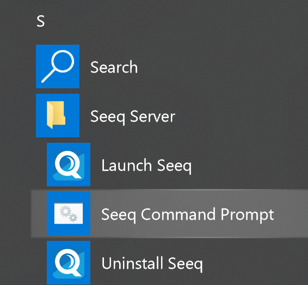Click the yellow Seeq Server folder icon
Screen dimensions: 308x285
(x=56, y=115)
